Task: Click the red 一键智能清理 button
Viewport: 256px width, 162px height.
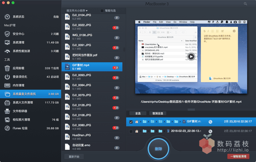Action: click(x=238, y=157)
